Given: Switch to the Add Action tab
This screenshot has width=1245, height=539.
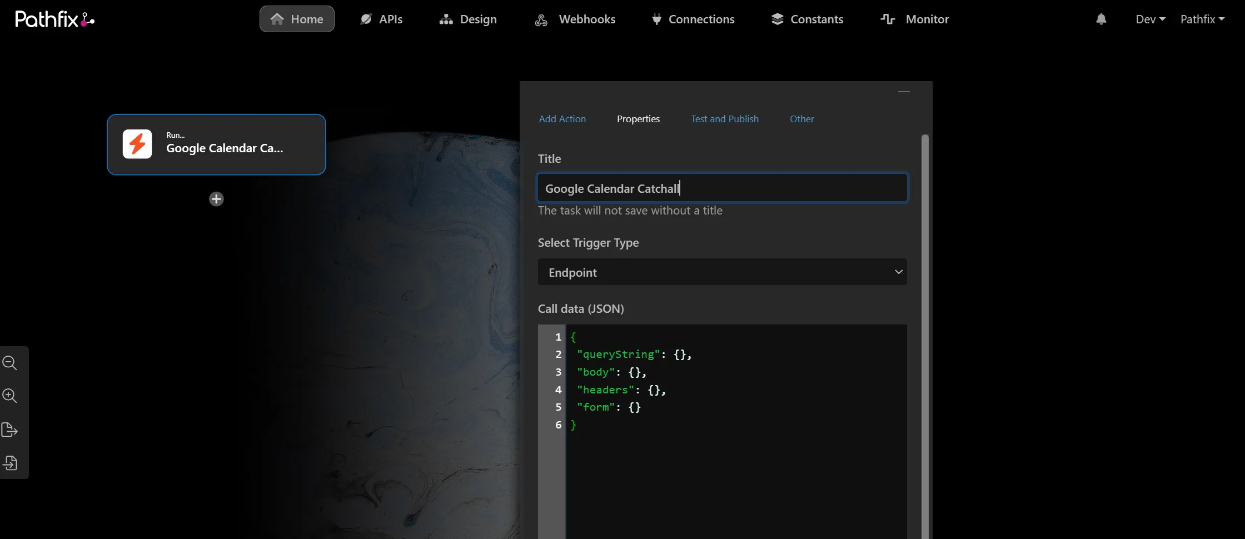Looking at the screenshot, I should pyautogui.click(x=562, y=119).
